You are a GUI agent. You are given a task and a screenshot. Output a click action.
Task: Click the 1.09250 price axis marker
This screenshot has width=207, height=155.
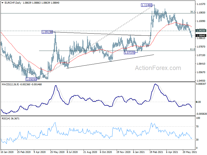(201, 30)
